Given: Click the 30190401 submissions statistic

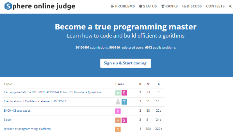Looking at the screenshot, I should 92,48.
